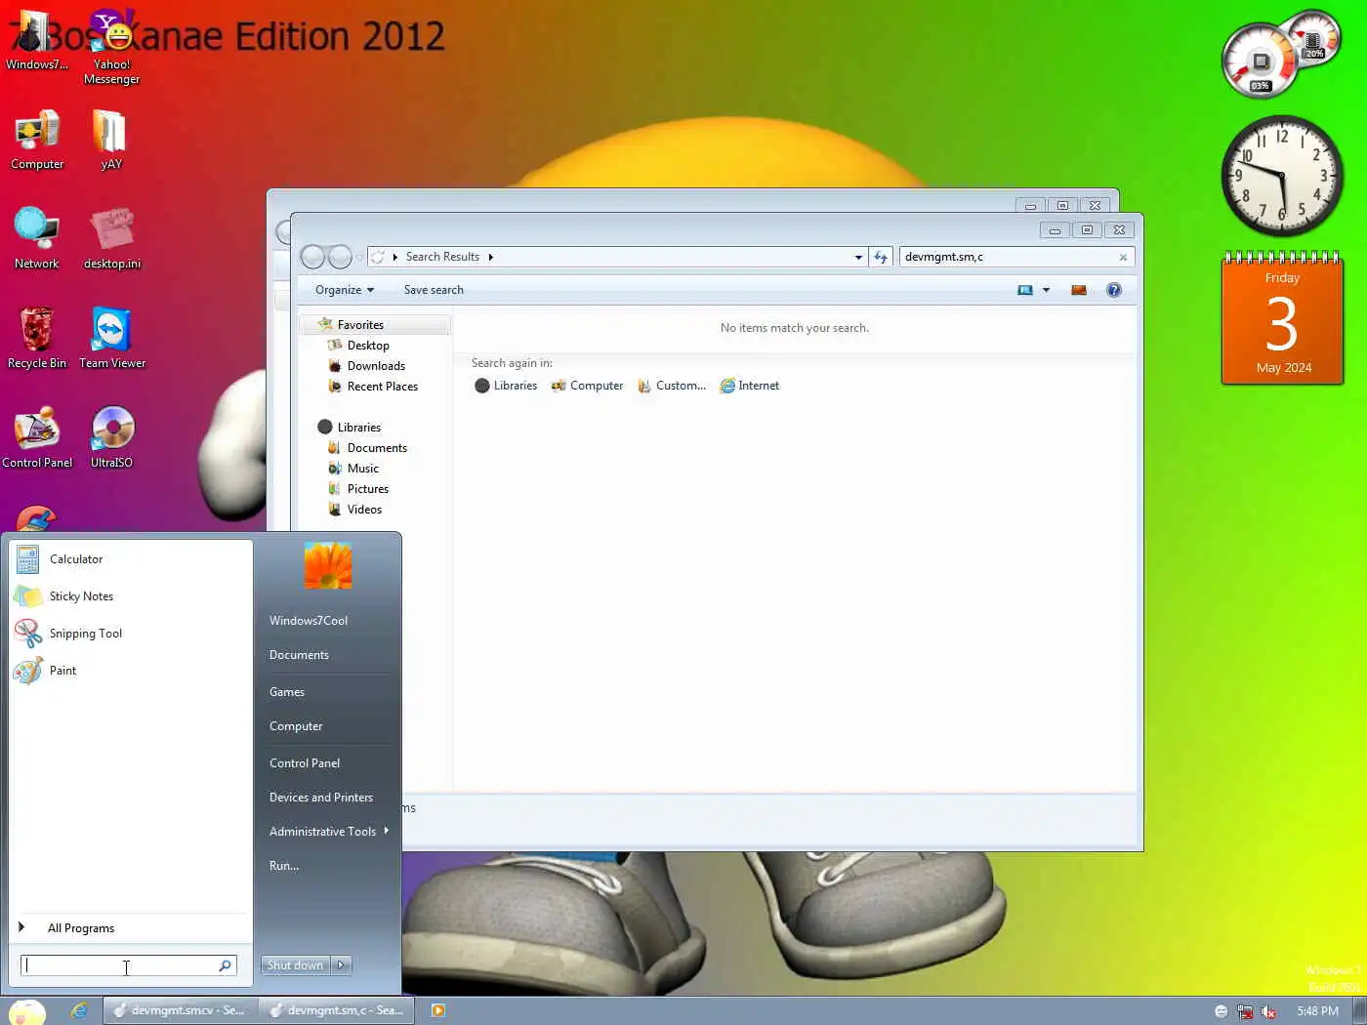
Task: Click Run... in Start menu
Action: click(327, 866)
